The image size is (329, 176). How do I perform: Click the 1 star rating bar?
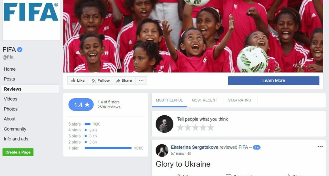(x=108, y=148)
